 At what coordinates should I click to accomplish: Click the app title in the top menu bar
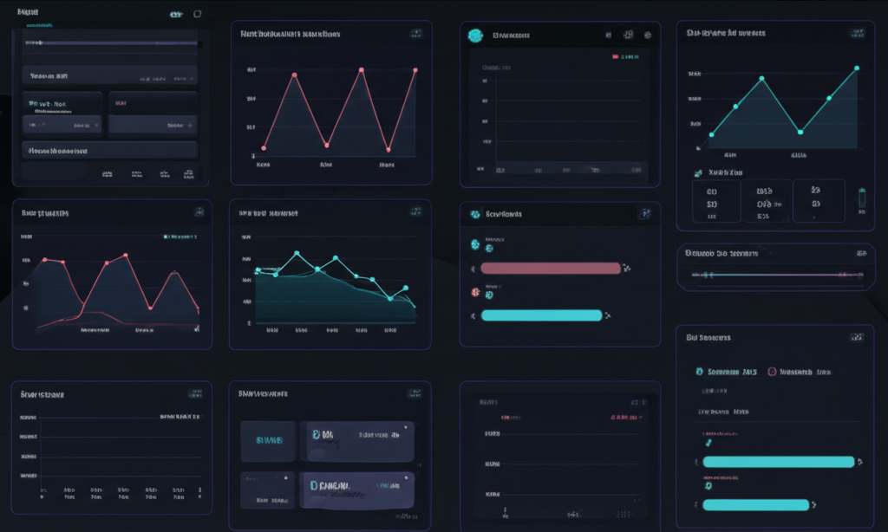28,12
